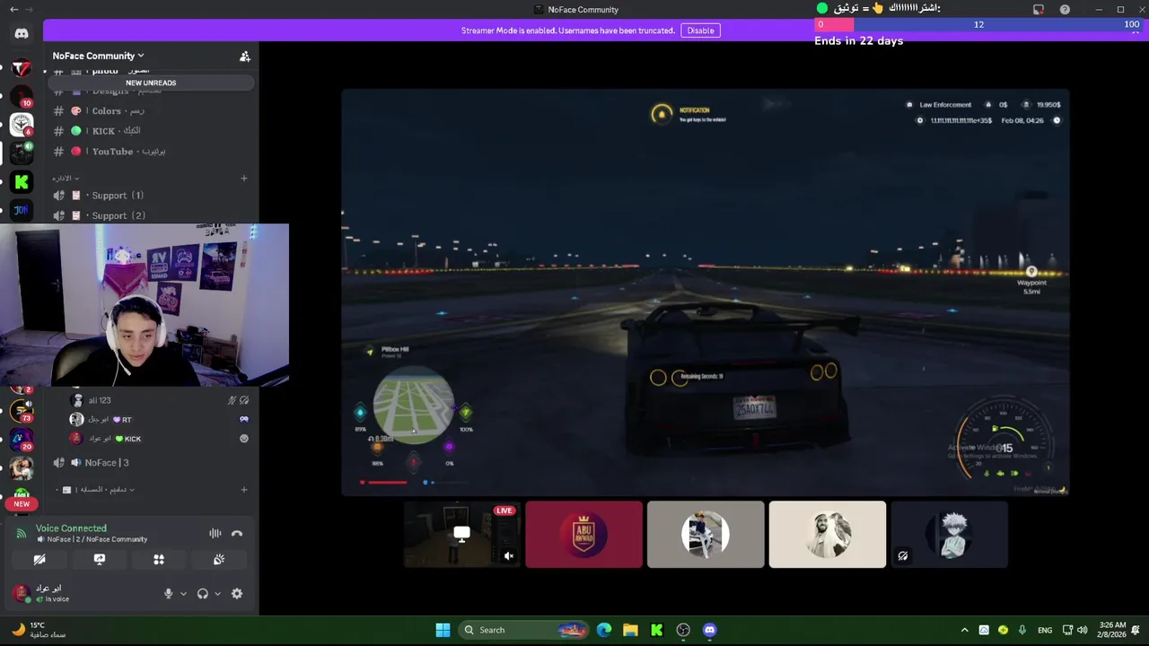Share your screen from voice panel
1149x646 pixels.
tap(100, 559)
